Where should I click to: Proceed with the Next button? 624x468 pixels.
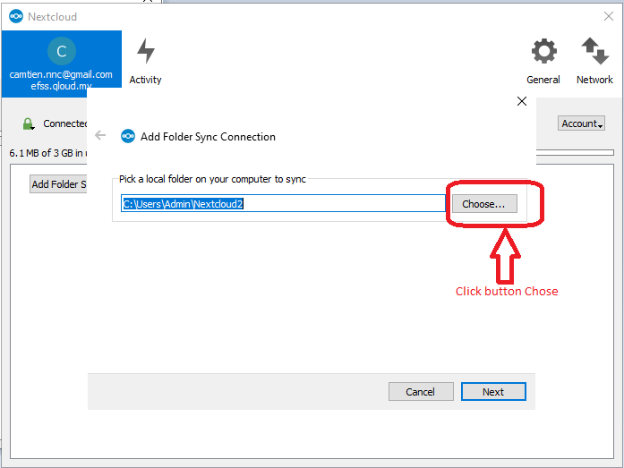(x=493, y=392)
